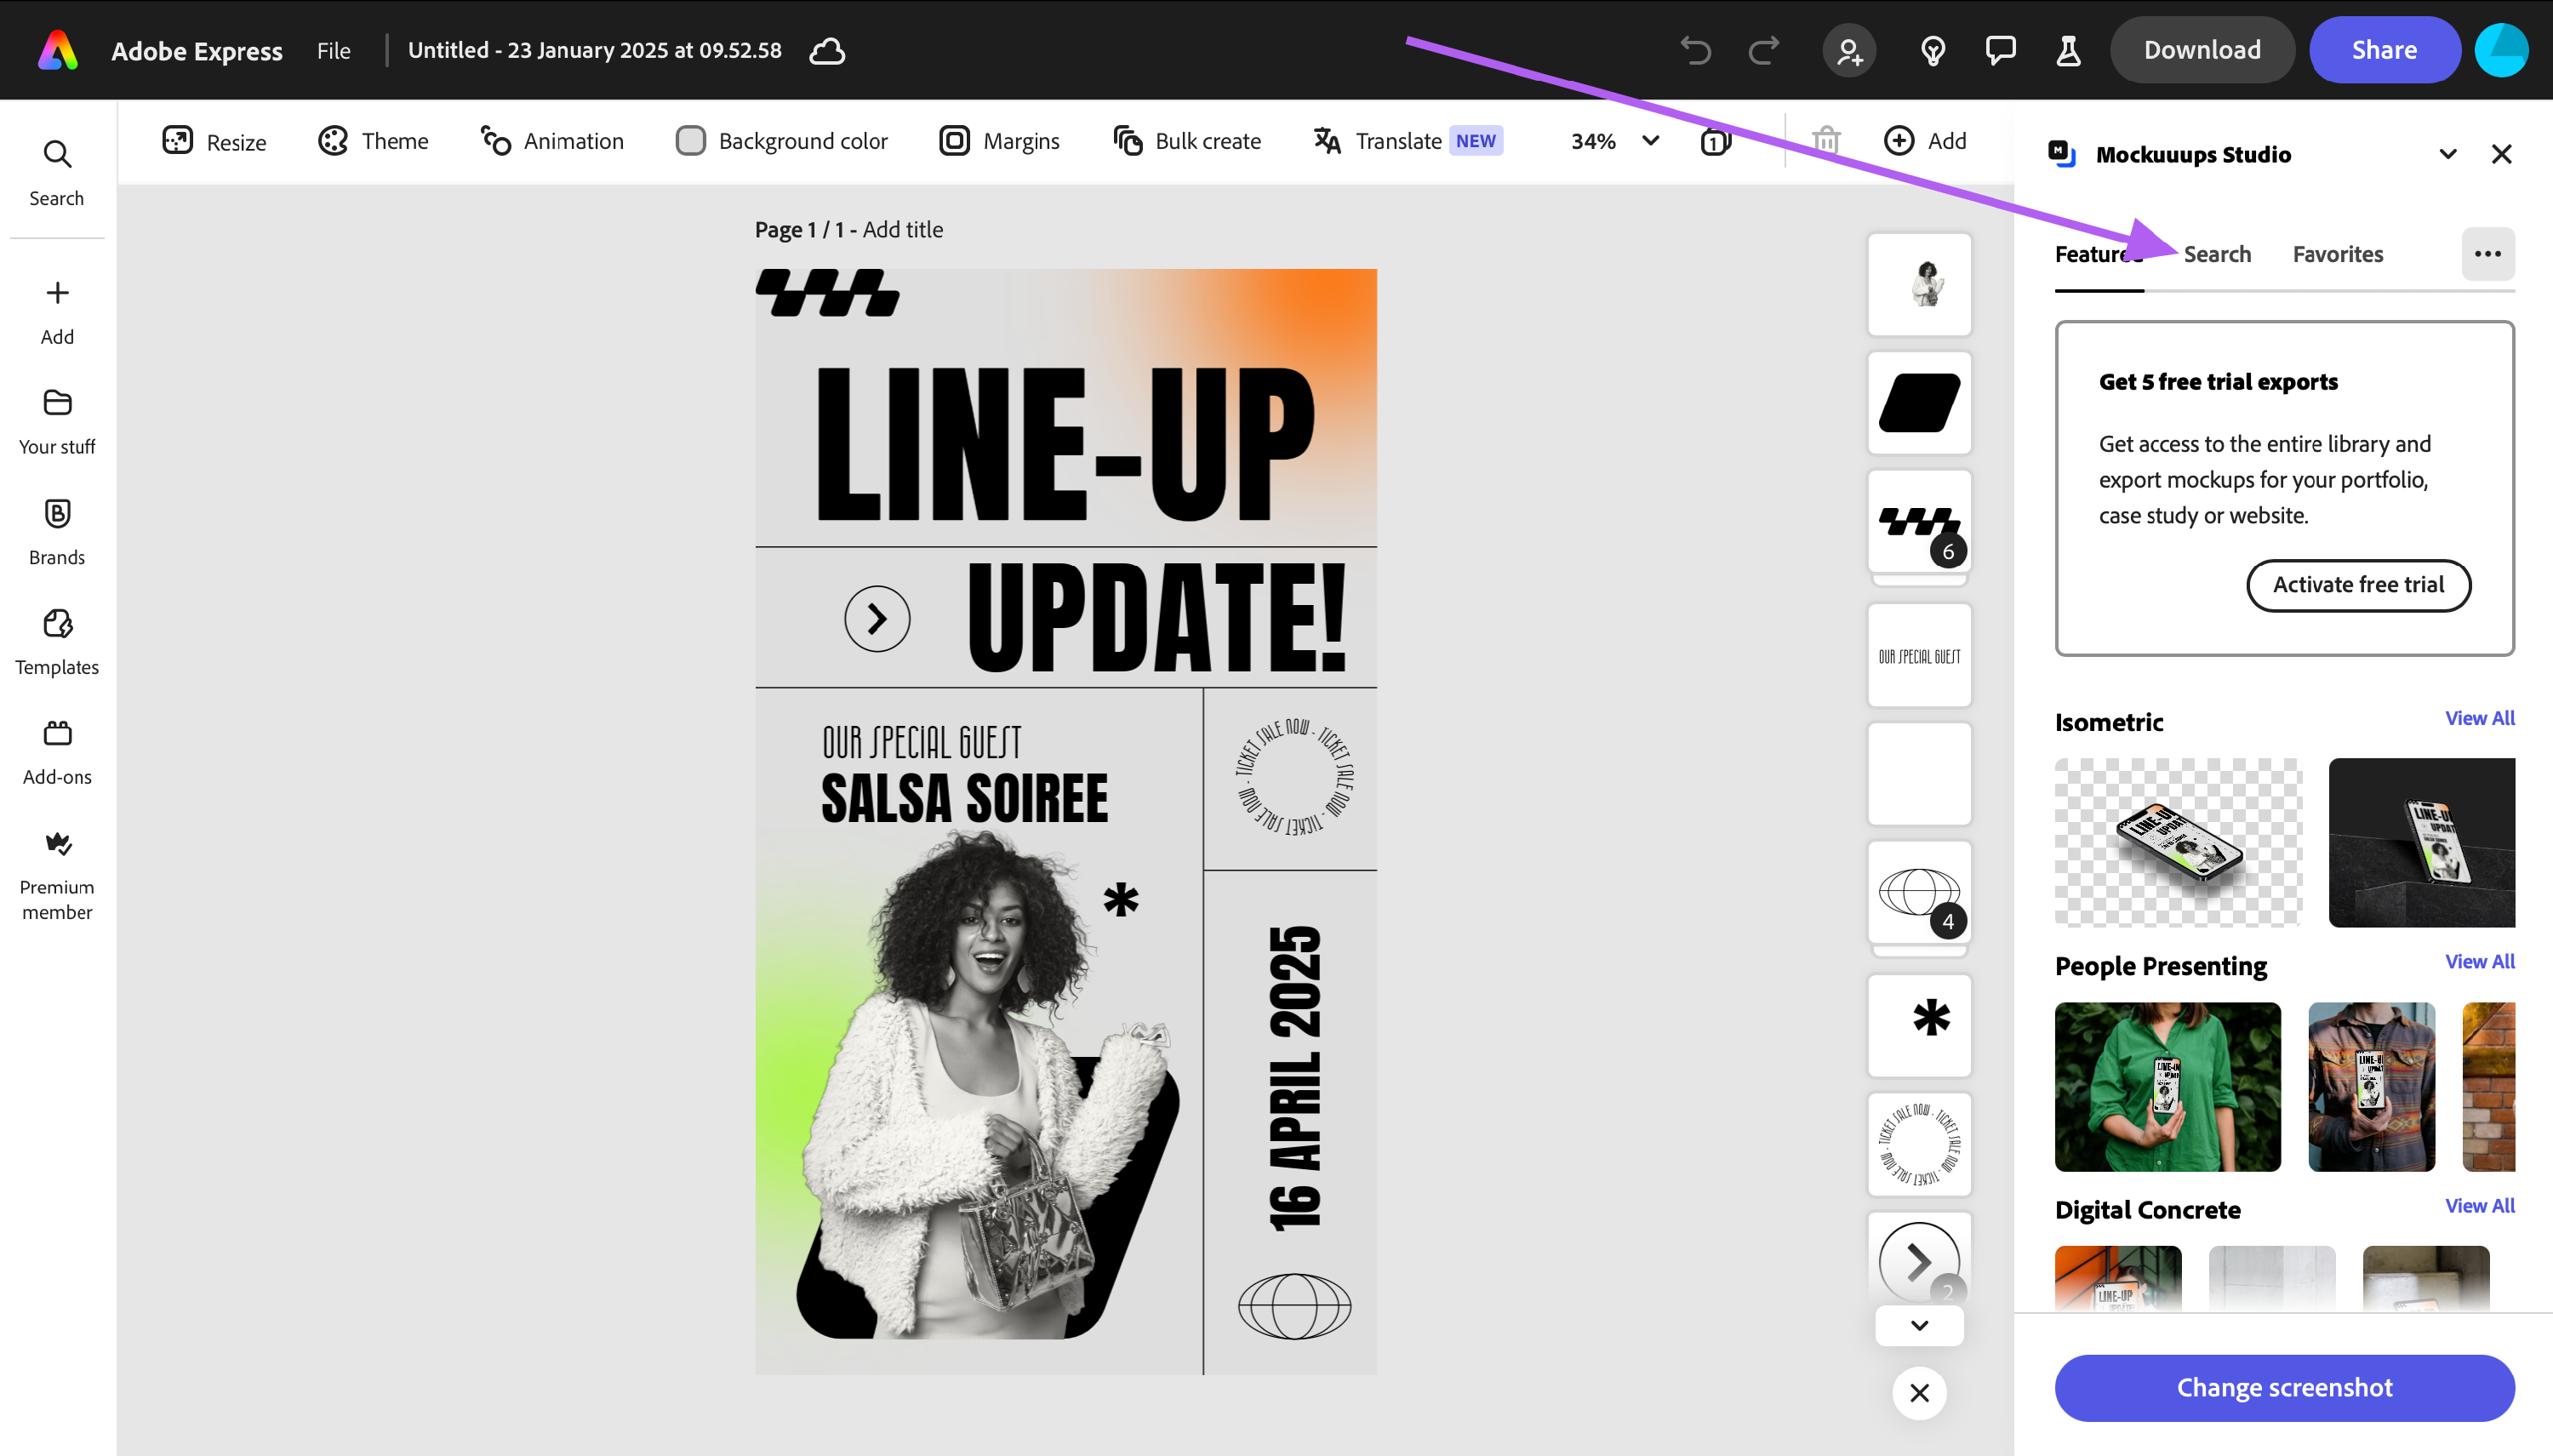Click the Background color swatch

(690, 141)
